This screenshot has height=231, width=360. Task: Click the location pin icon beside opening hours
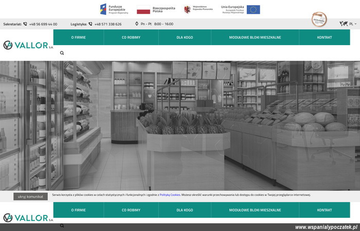tap(137, 24)
